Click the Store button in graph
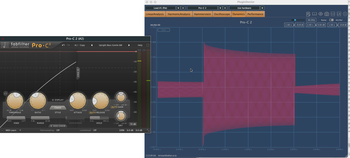The image size is (350, 158). click(x=164, y=30)
